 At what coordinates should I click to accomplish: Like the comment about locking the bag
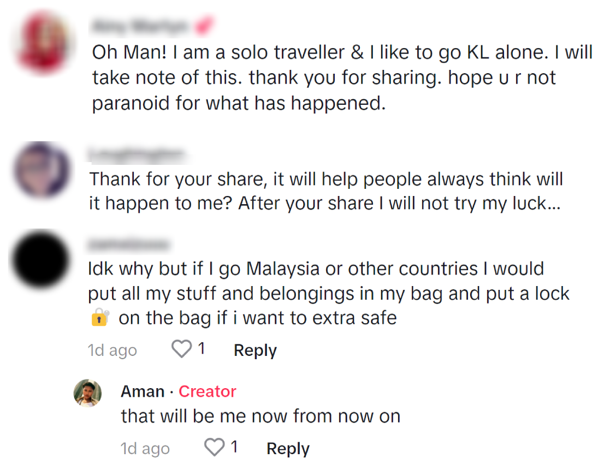pyautogui.click(x=182, y=349)
